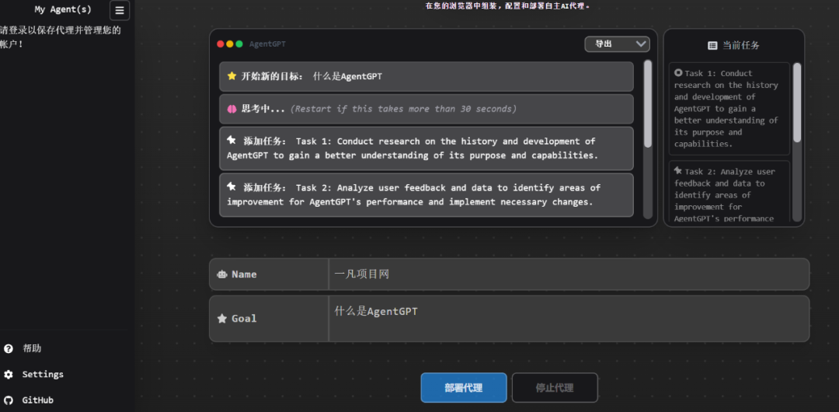Click the AgentGPT window title text
The height and width of the screenshot is (412, 839).
(x=267, y=44)
